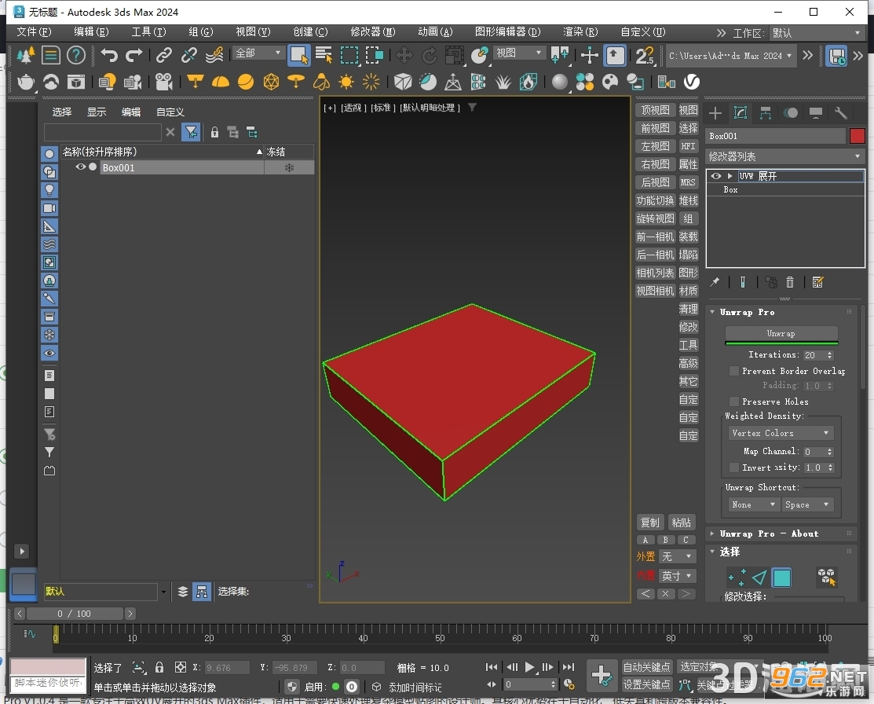
Task: Select the Rotate tool icon
Action: click(430, 55)
